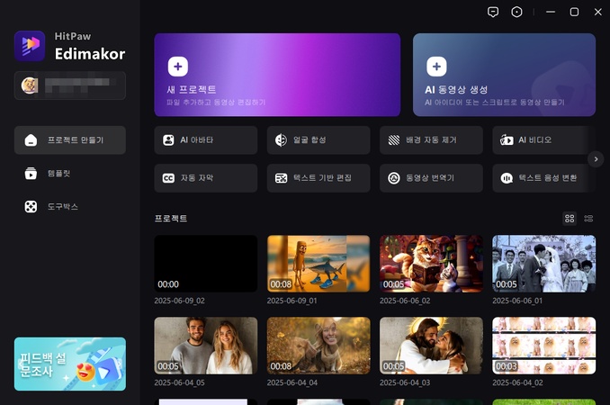Click the 텍스트 음성 변환 waveform icon
This screenshot has width=610, height=405.
click(x=507, y=178)
